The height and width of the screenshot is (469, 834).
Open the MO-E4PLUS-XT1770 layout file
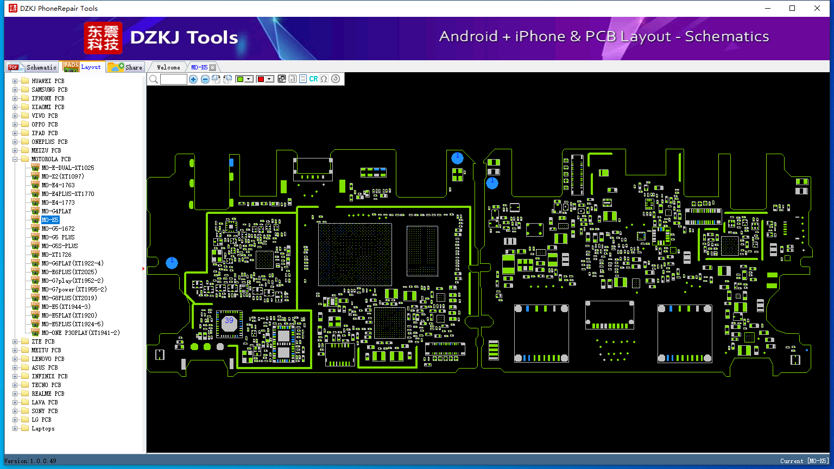tap(68, 194)
